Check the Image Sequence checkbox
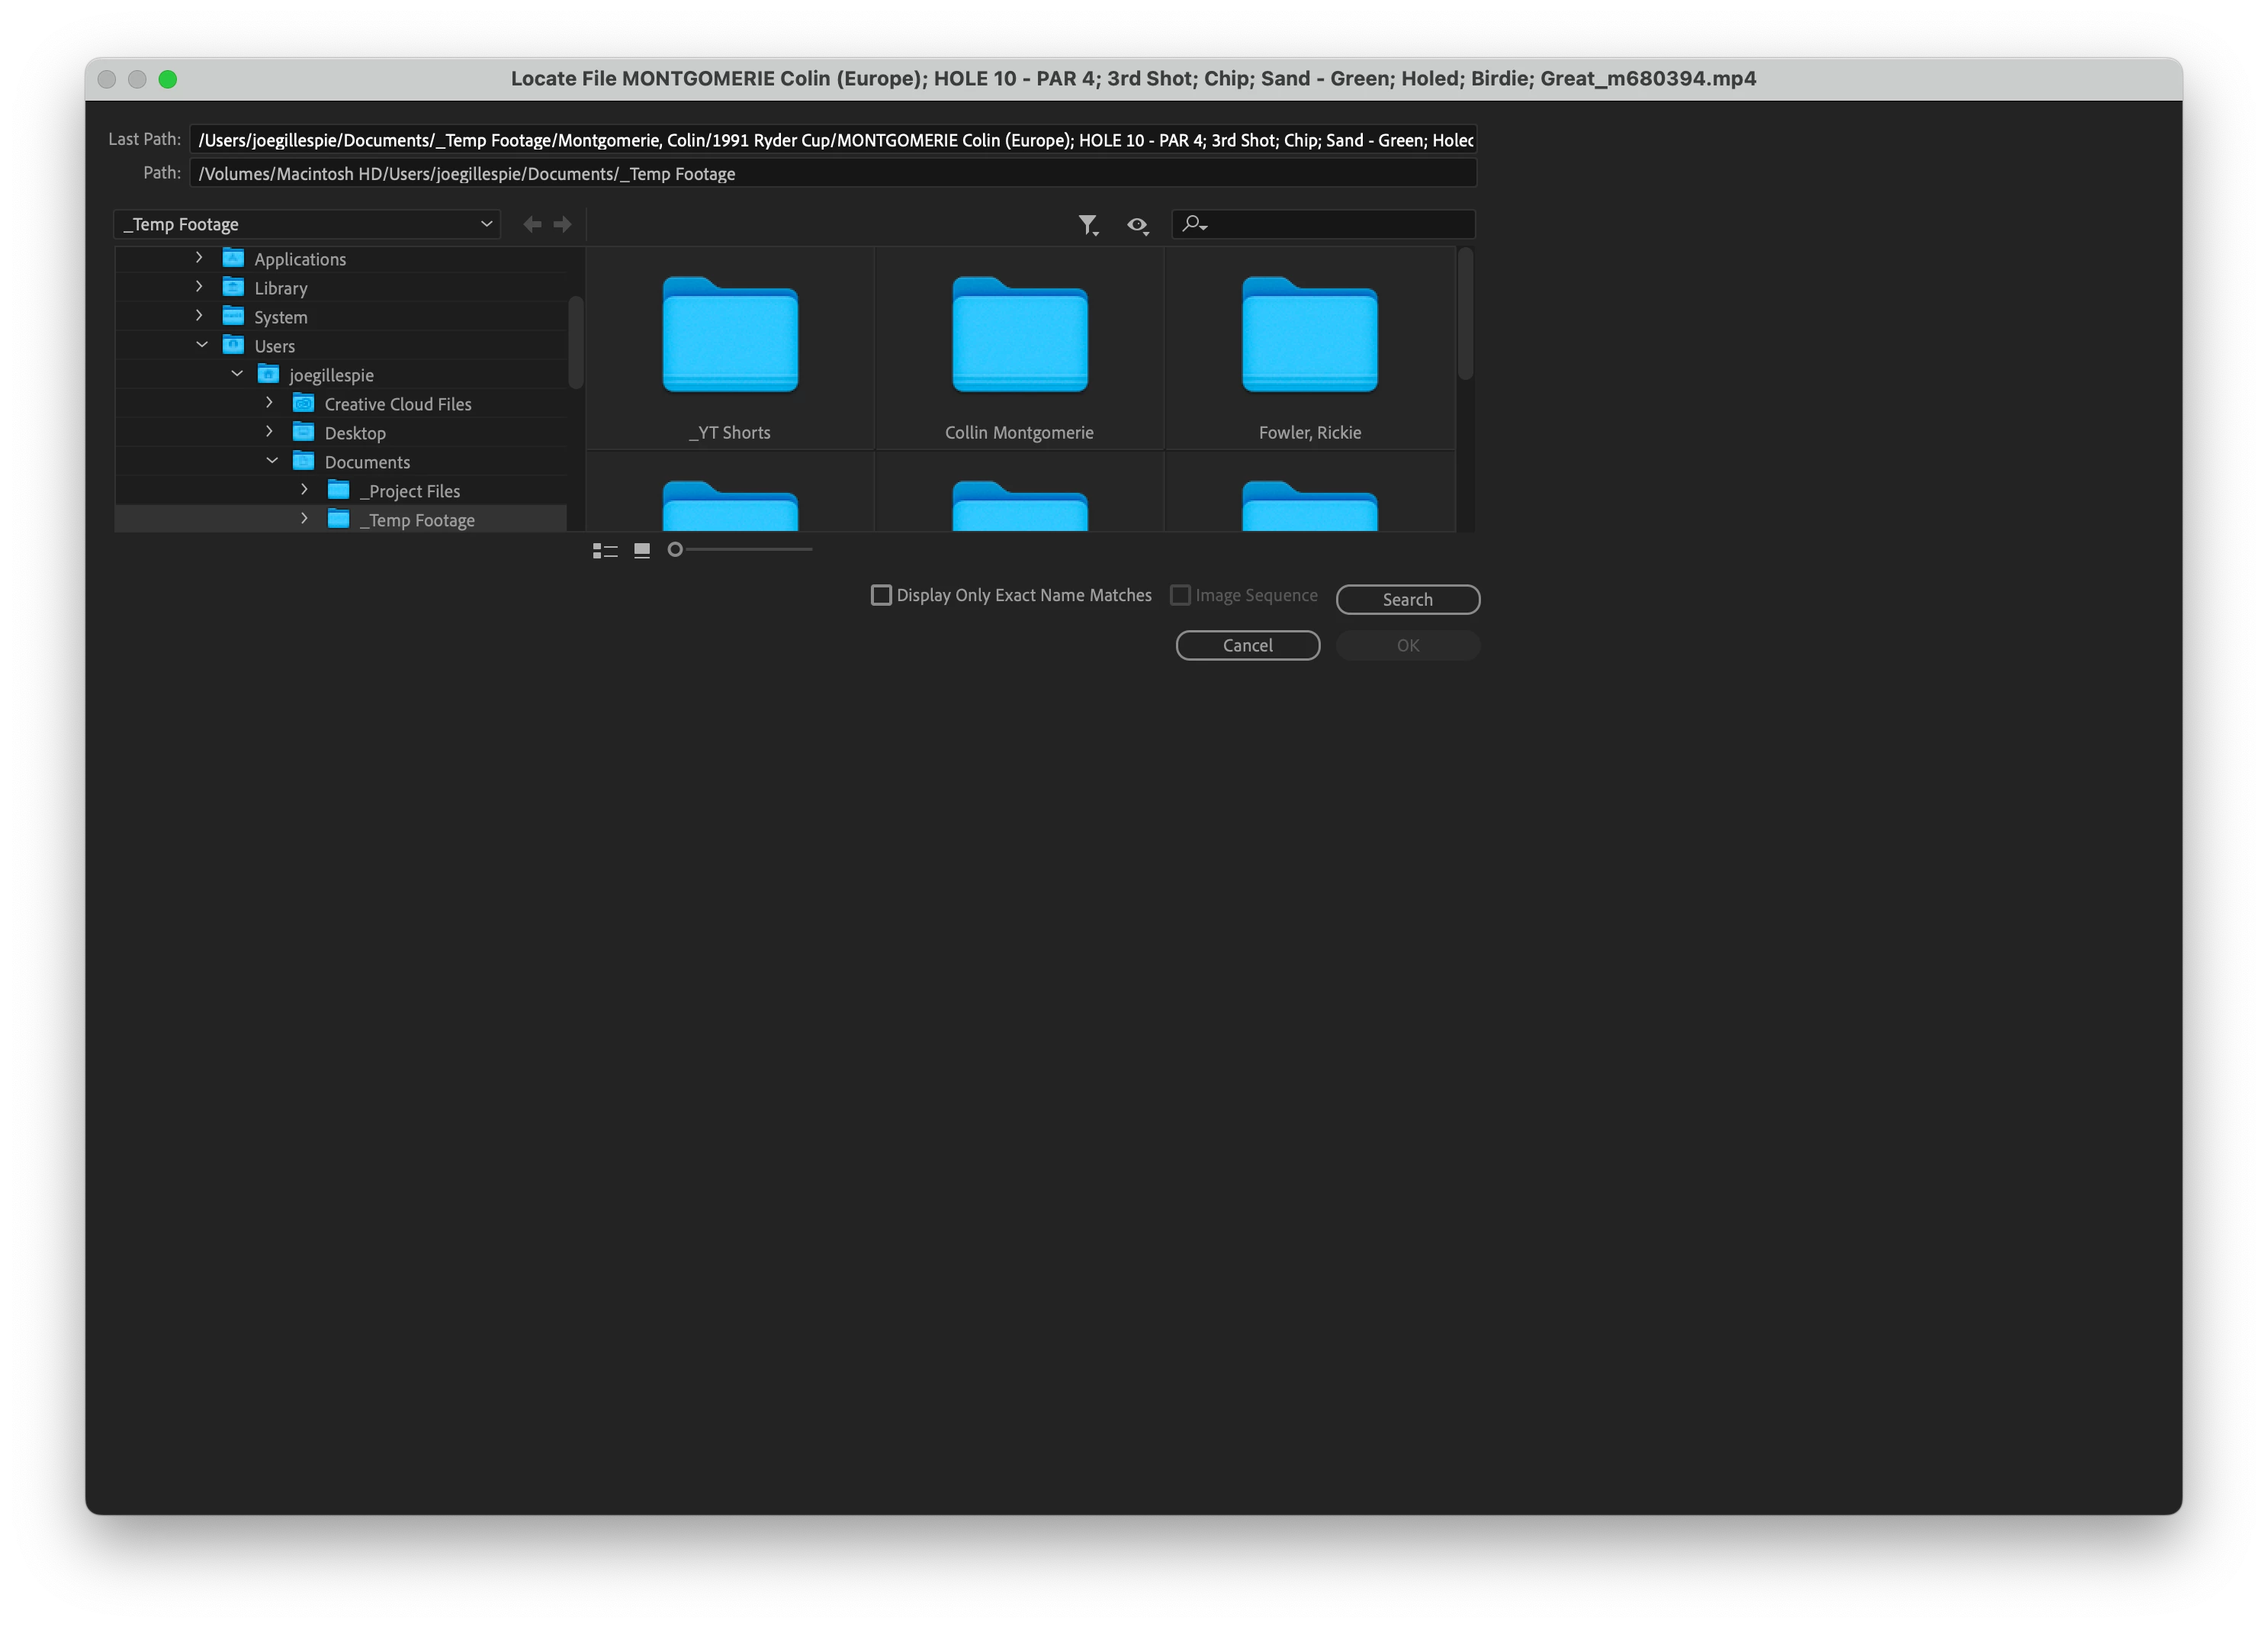The image size is (2268, 1628). pos(1180,595)
